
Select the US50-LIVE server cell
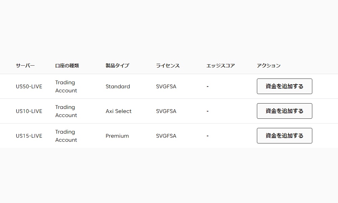pyautogui.click(x=29, y=87)
